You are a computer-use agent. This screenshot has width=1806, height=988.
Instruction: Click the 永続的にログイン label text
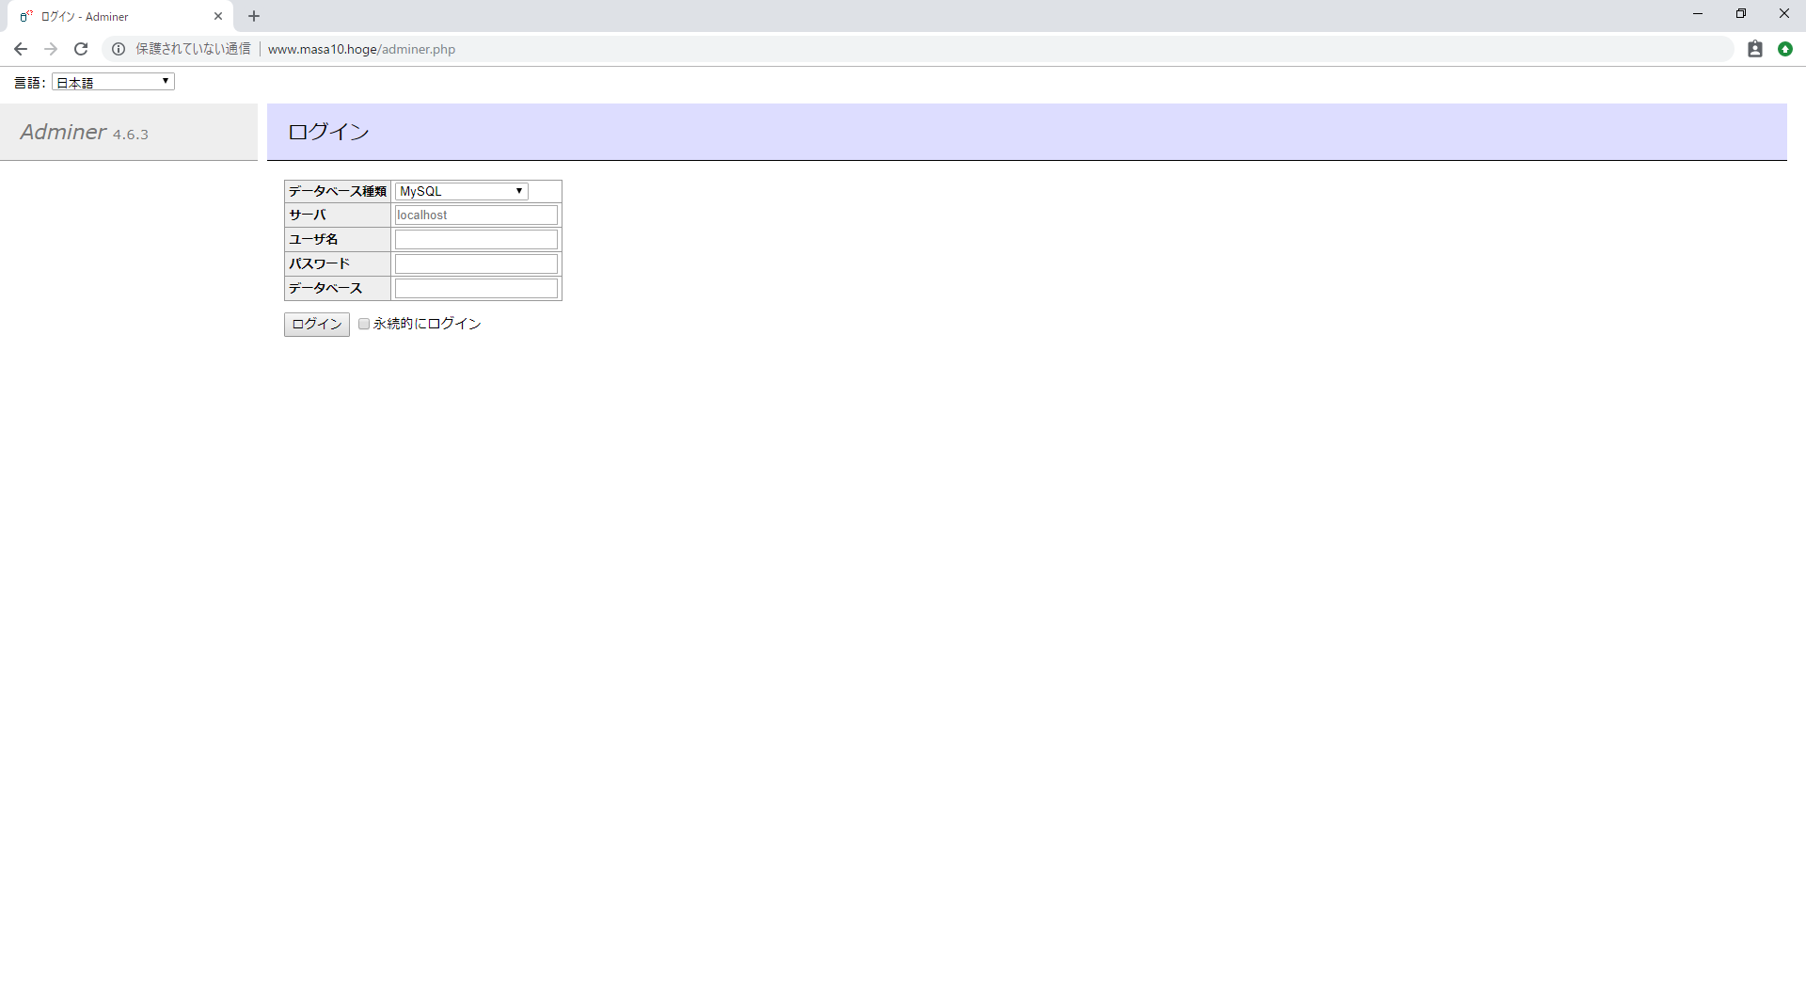(427, 324)
